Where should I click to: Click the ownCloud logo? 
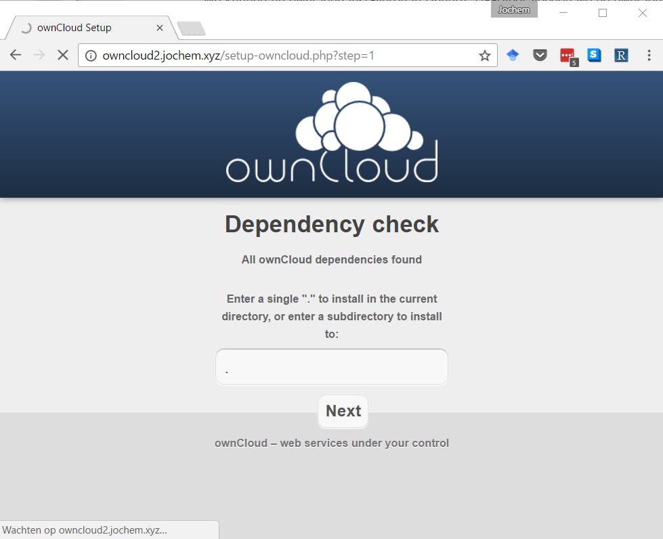pos(332,132)
